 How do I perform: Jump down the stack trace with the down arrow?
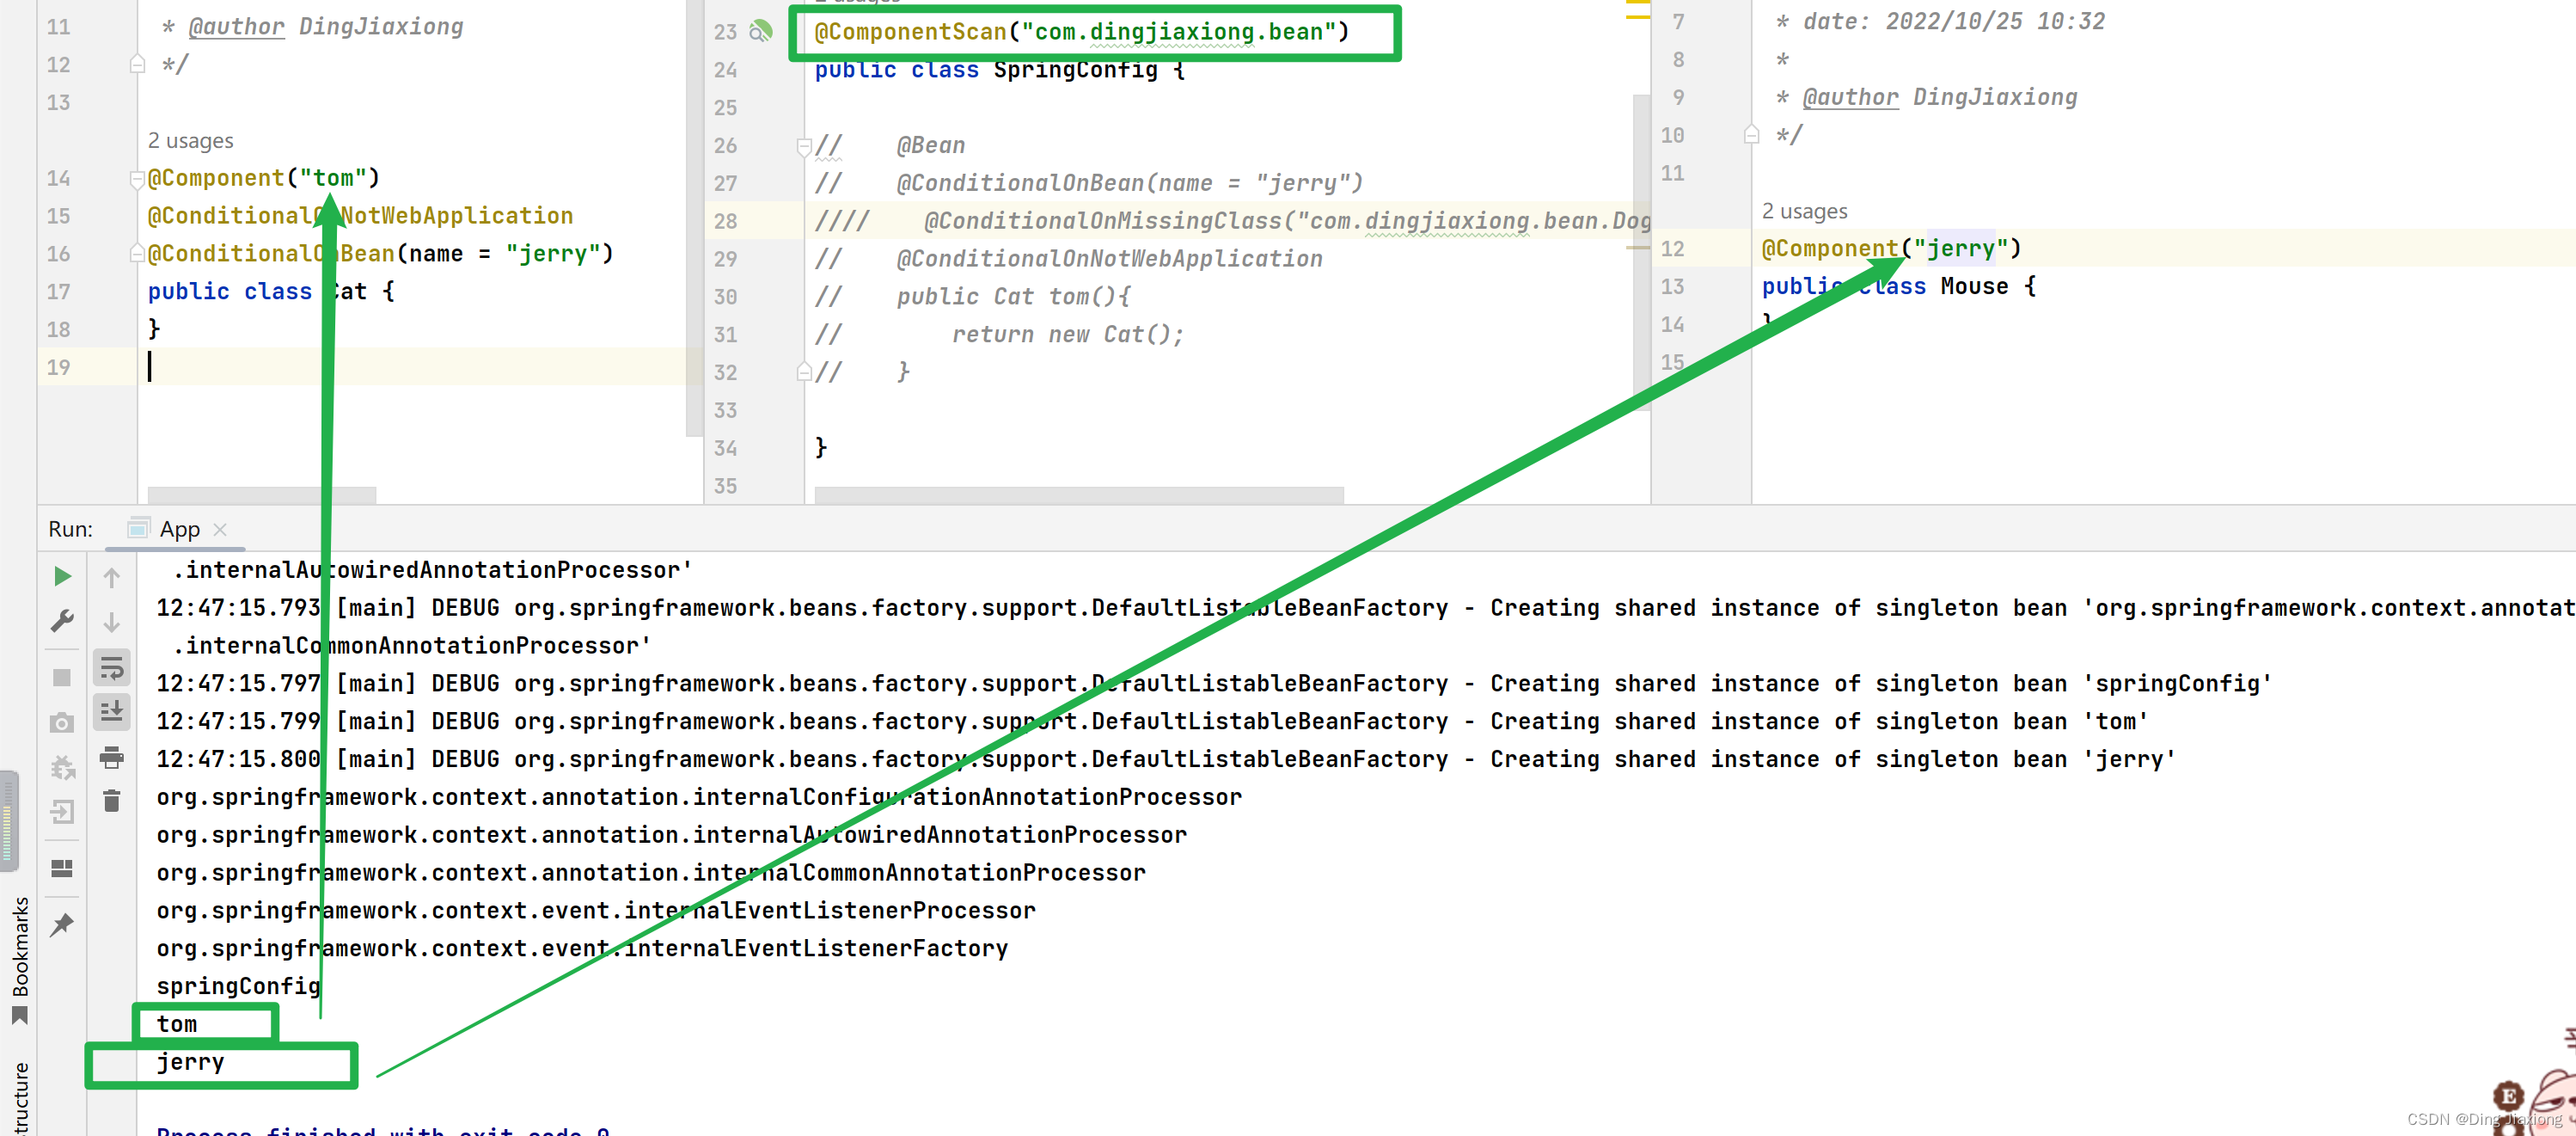point(112,622)
